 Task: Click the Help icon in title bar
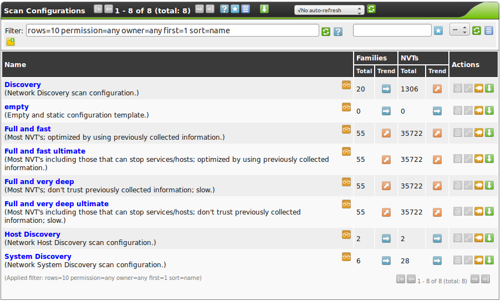click(x=224, y=9)
